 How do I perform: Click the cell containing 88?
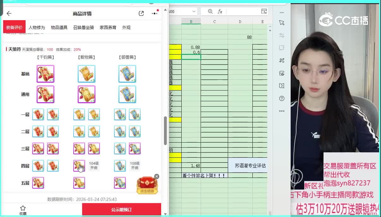(x=240, y=37)
